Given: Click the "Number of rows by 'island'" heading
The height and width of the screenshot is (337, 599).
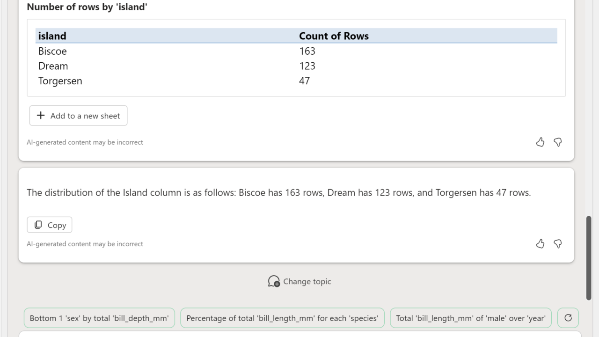Looking at the screenshot, I should pos(87,7).
